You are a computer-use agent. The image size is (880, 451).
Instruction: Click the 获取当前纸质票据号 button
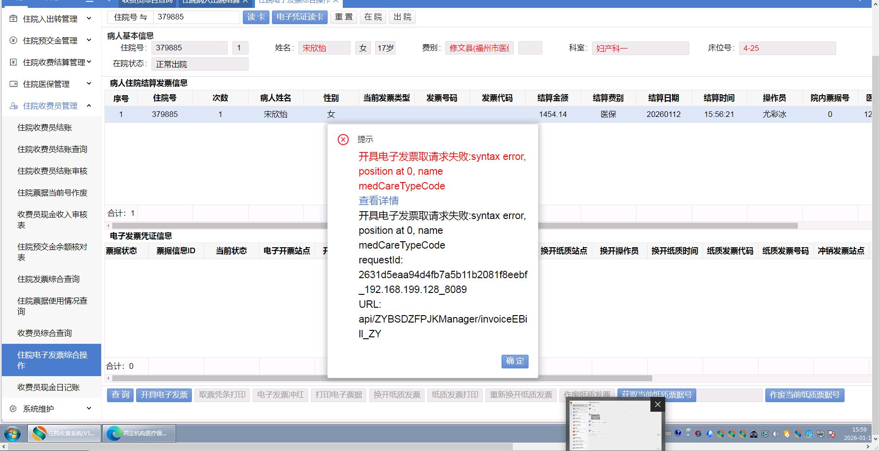pos(656,395)
